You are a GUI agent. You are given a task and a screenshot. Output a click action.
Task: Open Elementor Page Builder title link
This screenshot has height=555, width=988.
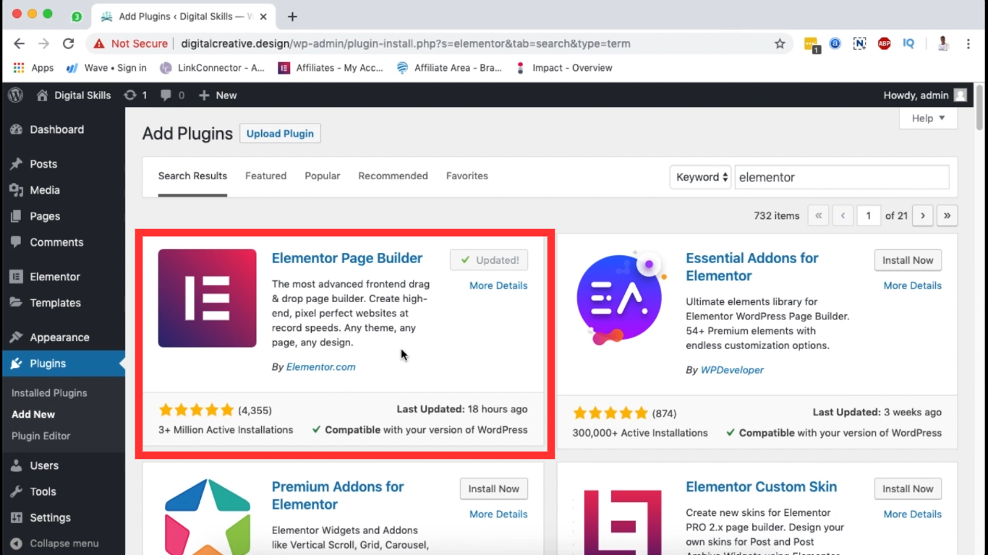(347, 259)
